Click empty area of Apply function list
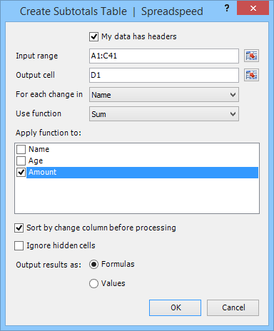The height and width of the screenshot is (331, 274). coord(137,195)
